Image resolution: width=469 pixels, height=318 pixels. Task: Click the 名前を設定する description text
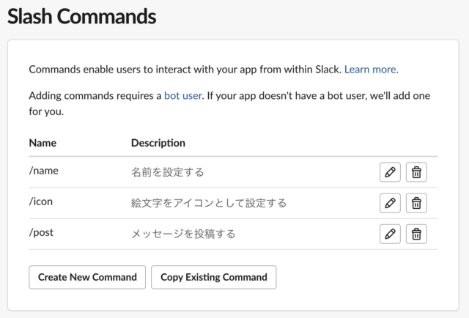(x=168, y=172)
